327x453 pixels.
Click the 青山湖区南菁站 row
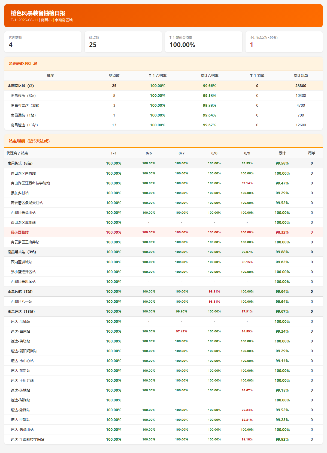click(163, 173)
